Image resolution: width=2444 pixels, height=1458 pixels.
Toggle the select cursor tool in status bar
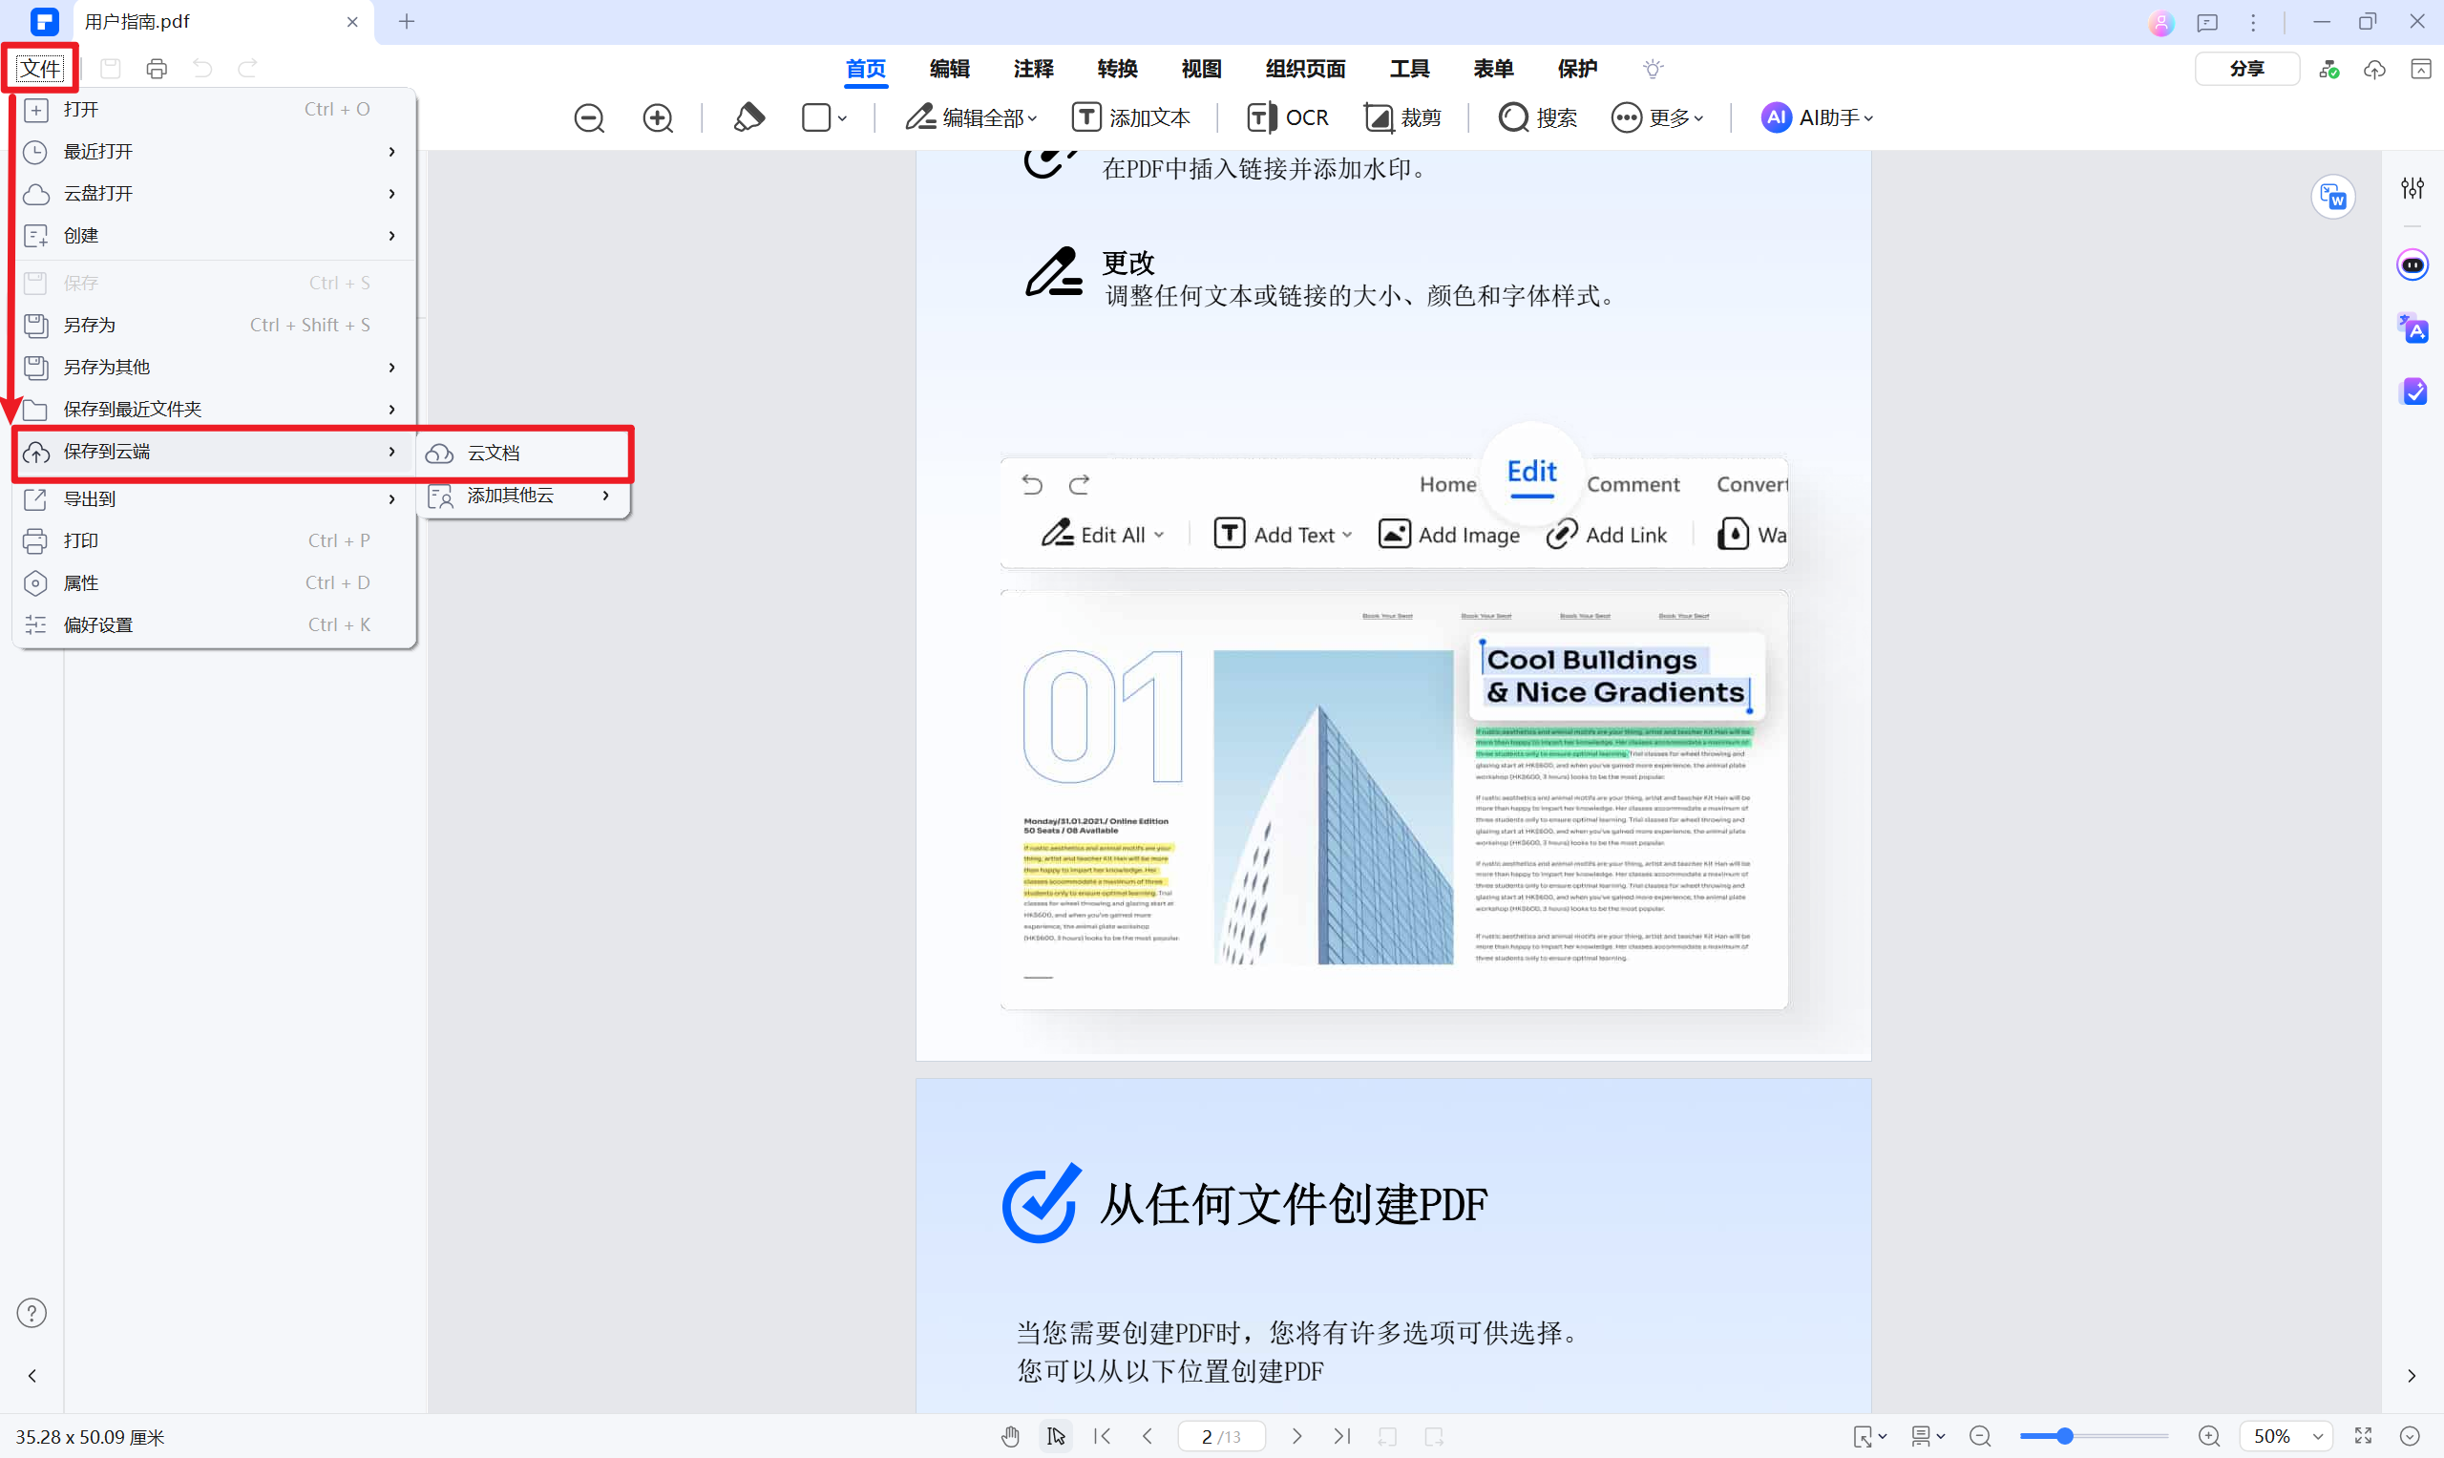(x=1056, y=1436)
